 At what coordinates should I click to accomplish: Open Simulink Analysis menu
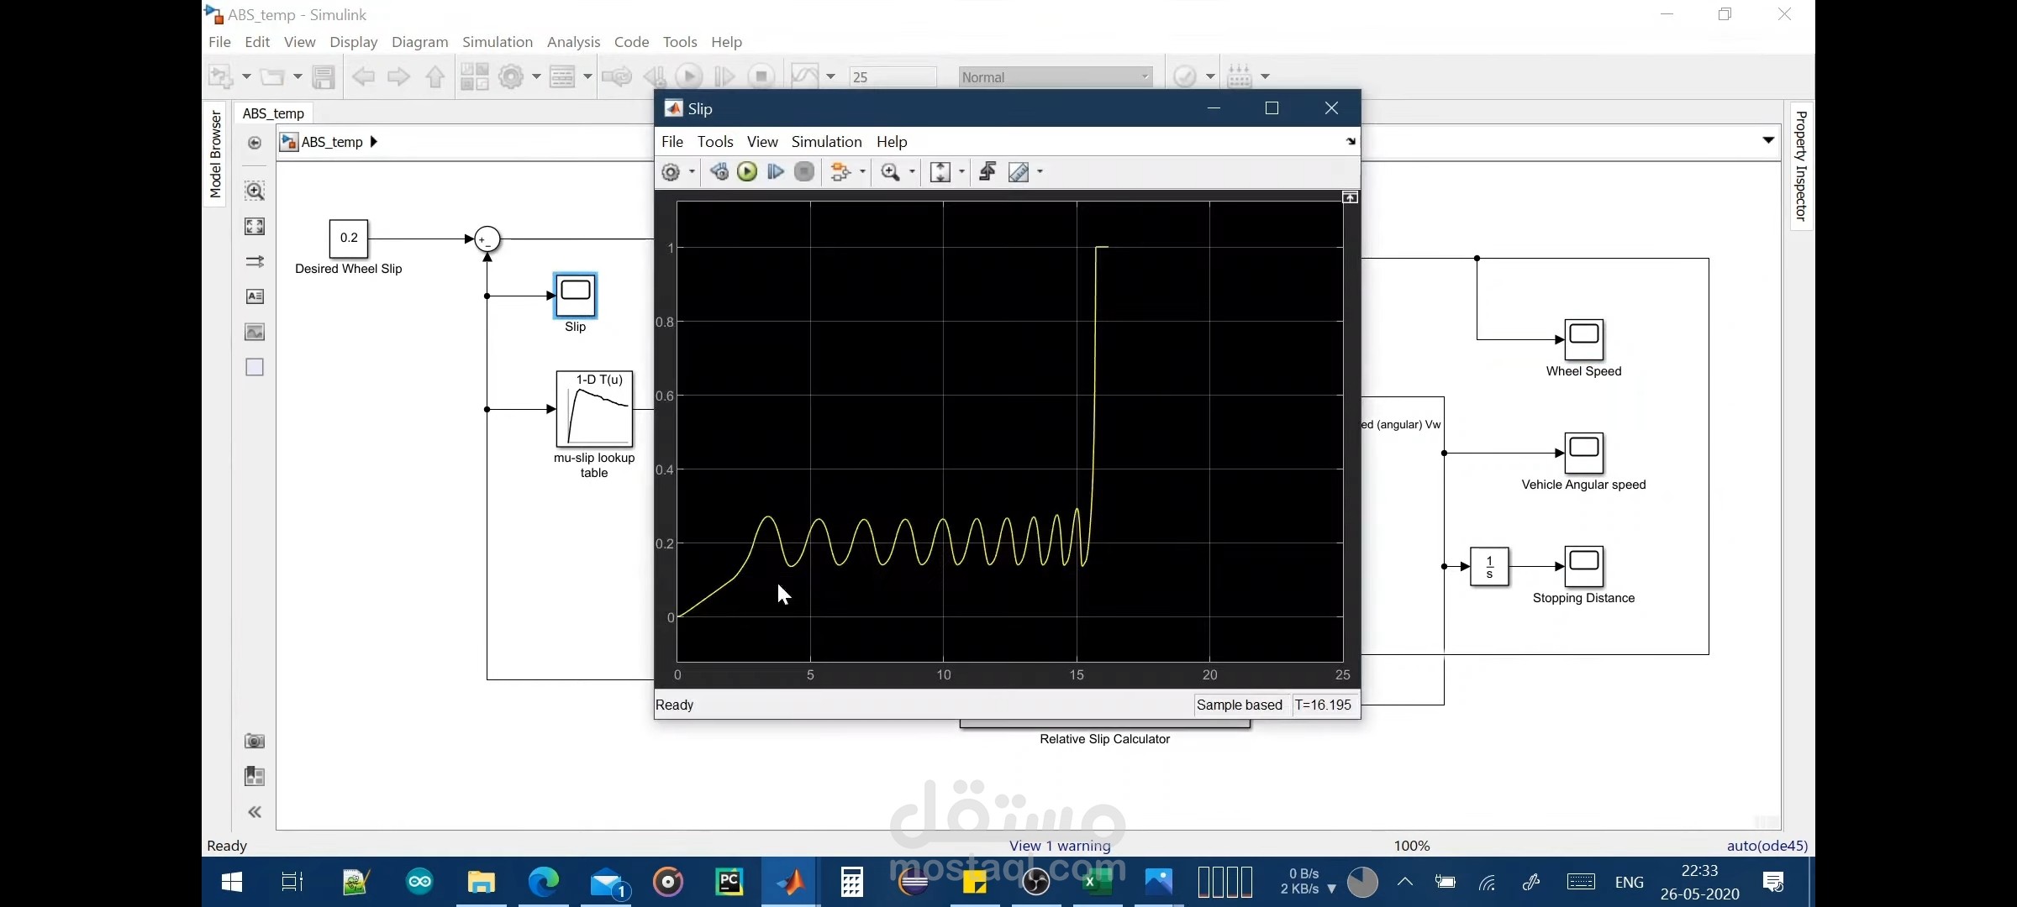573,42
